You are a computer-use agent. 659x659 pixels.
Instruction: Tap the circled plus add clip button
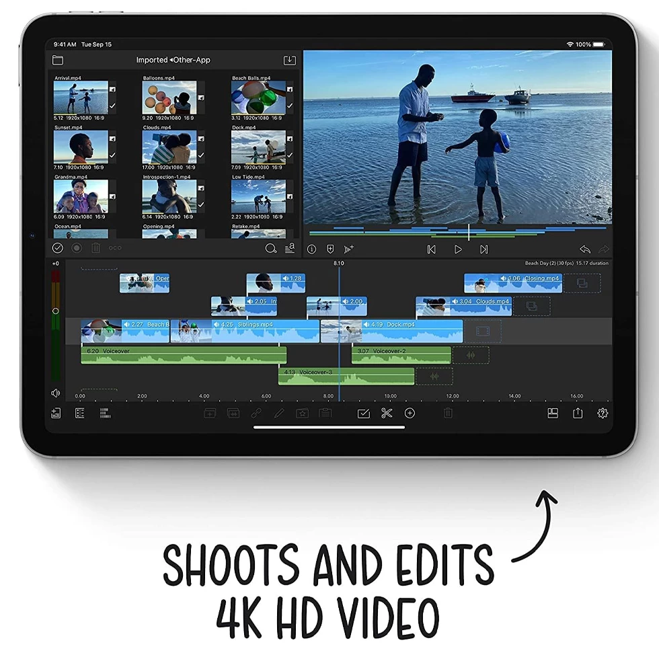point(410,413)
